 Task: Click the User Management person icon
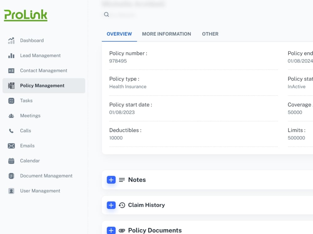(11, 191)
